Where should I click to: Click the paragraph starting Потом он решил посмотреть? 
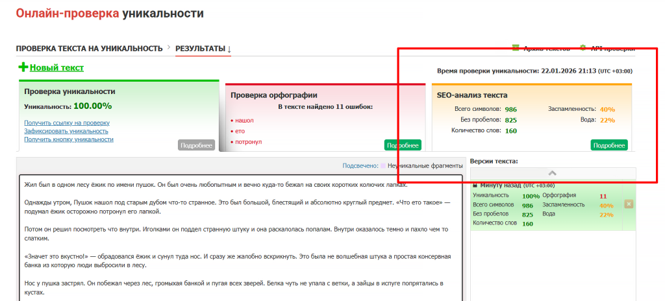(x=236, y=234)
